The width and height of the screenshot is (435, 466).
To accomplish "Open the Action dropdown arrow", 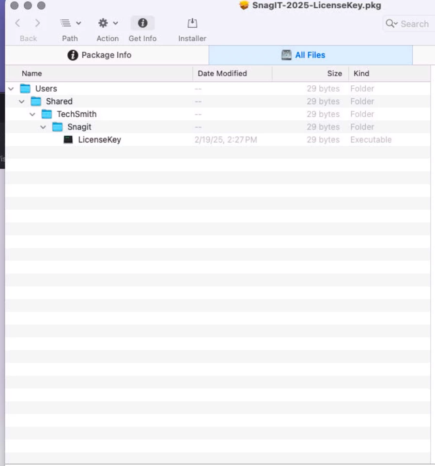I will coord(116,23).
